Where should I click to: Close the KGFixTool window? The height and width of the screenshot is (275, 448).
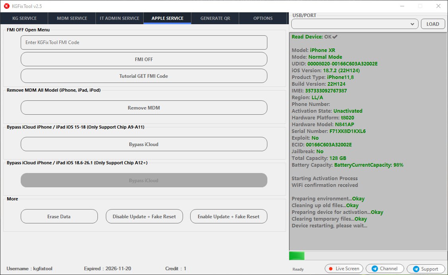438,6
